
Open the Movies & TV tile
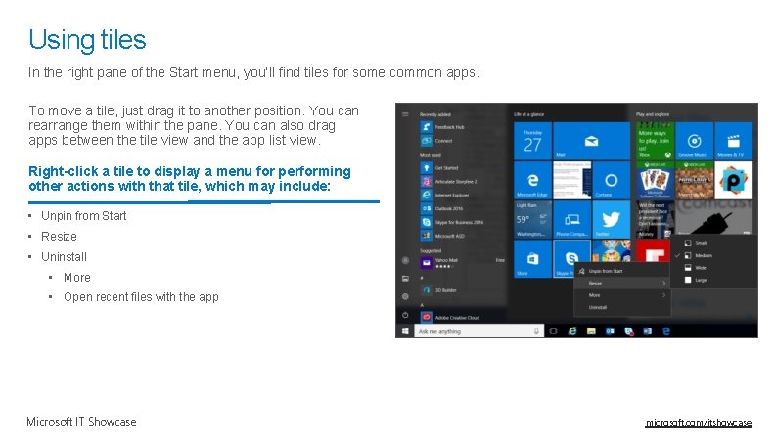[734, 141]
